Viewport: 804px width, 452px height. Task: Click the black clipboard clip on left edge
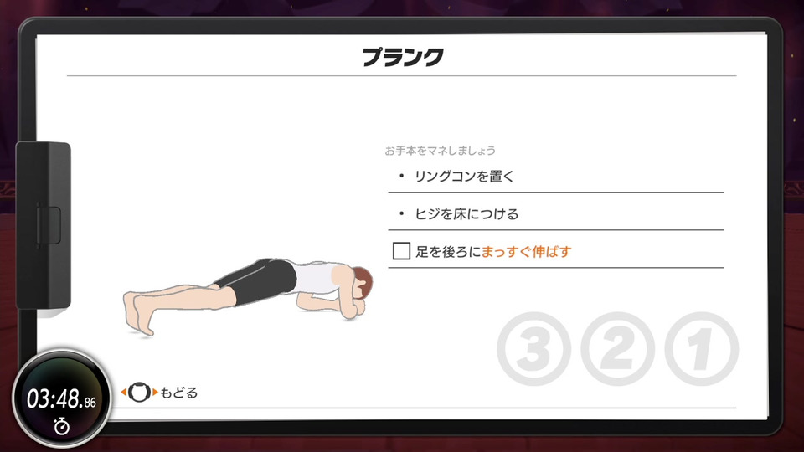tap(43, 225)
